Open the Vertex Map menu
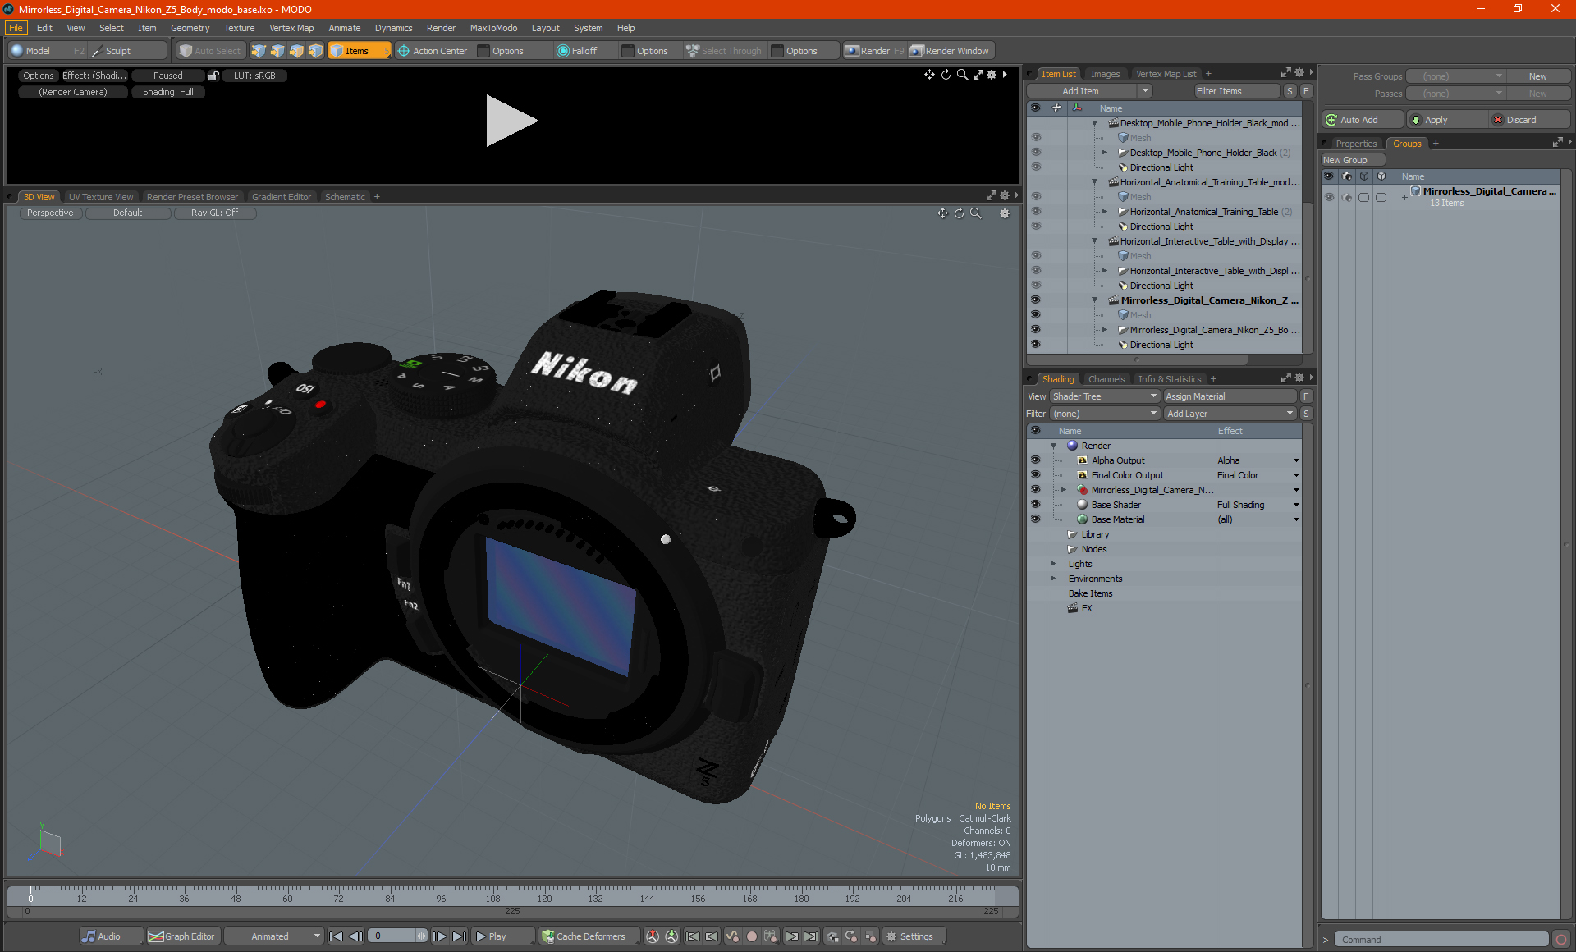 pyautogui.click(x=291, y=28)
